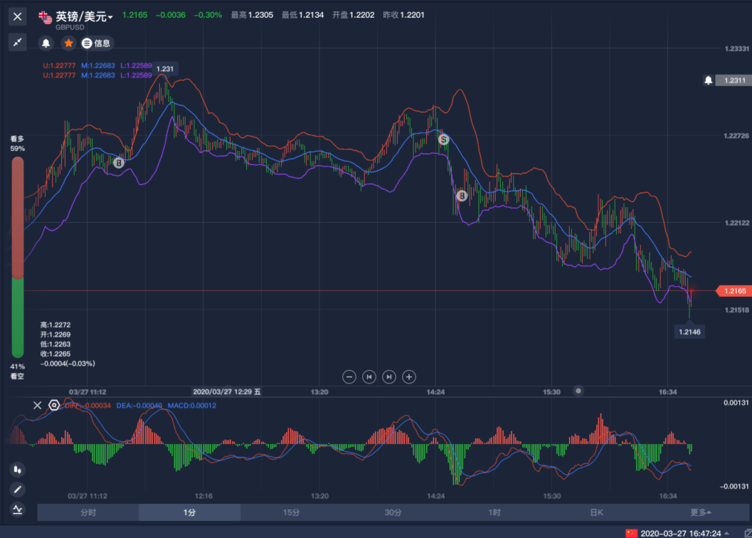Open MACD indicator settings hexagon icon
Viewport: 752px width, 538px height.
tap(54, 406)
